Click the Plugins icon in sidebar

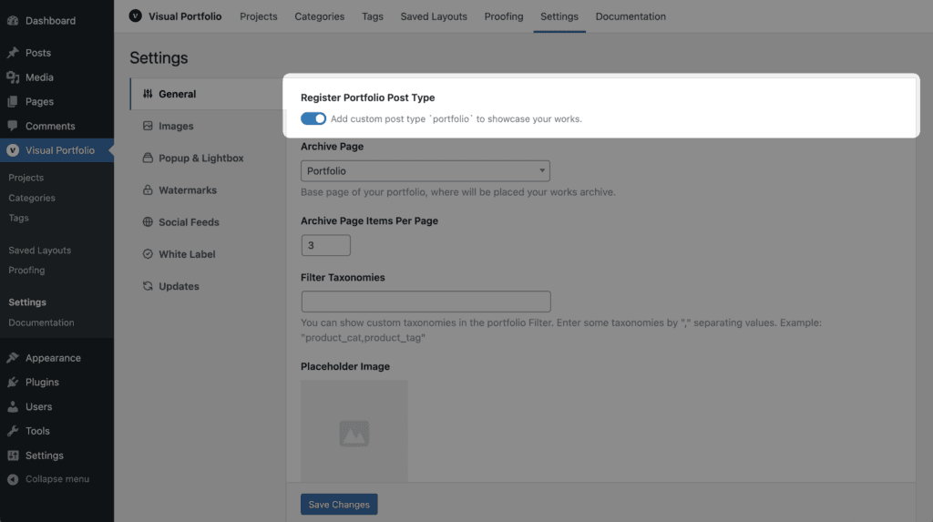tap(13, 382)
